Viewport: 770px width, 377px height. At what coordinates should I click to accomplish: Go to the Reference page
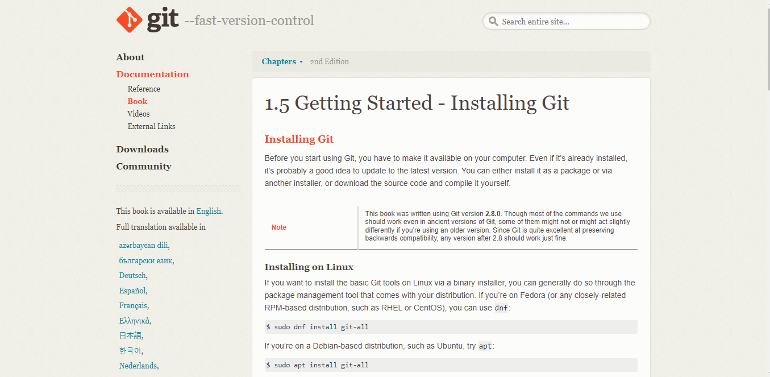tap(144, 89)
